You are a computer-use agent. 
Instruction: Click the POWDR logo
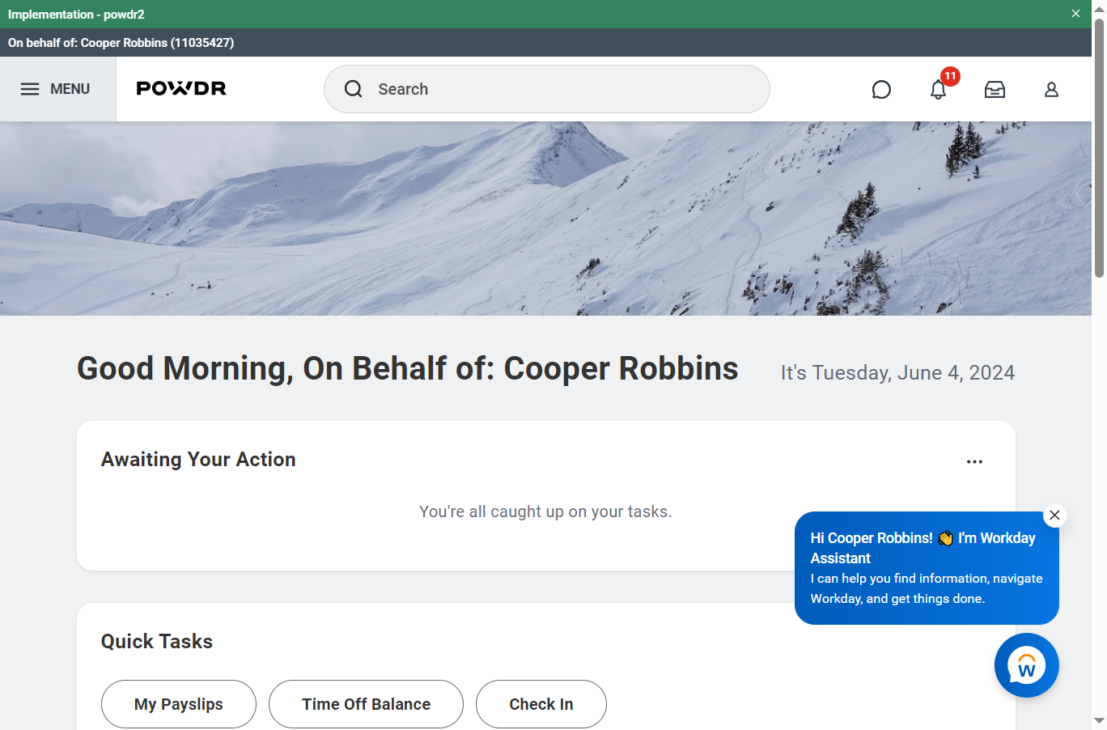181,89
